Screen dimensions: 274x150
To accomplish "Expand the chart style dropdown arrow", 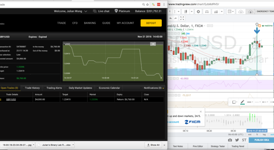I will point(191,12).
